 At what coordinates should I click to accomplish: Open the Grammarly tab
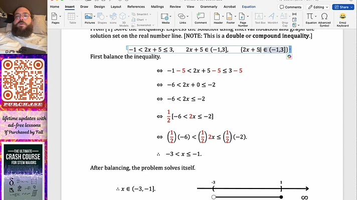tap(209, 7)
